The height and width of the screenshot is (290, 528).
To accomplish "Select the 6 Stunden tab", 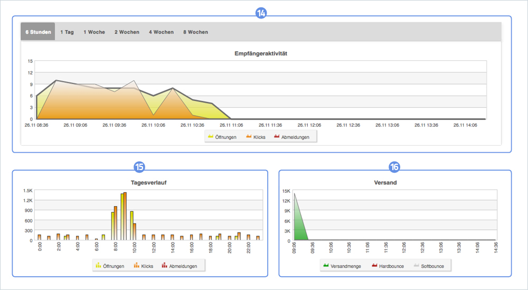I will [38, 32].
